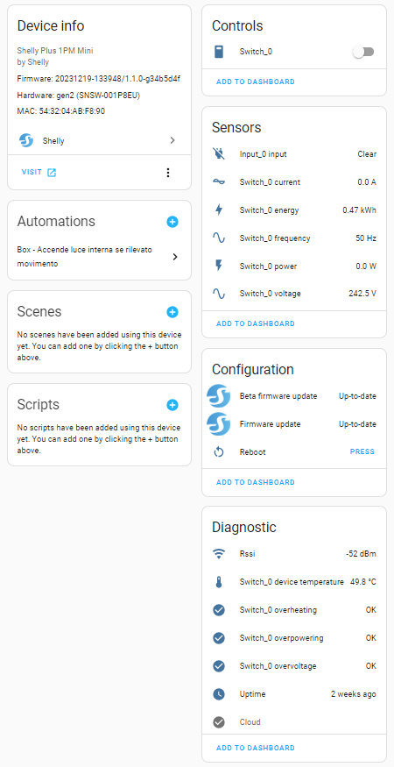Open the Switch_0 voltage sensor row
The image size is (394, 767).
pyautogui.click(x=294, y=294)
